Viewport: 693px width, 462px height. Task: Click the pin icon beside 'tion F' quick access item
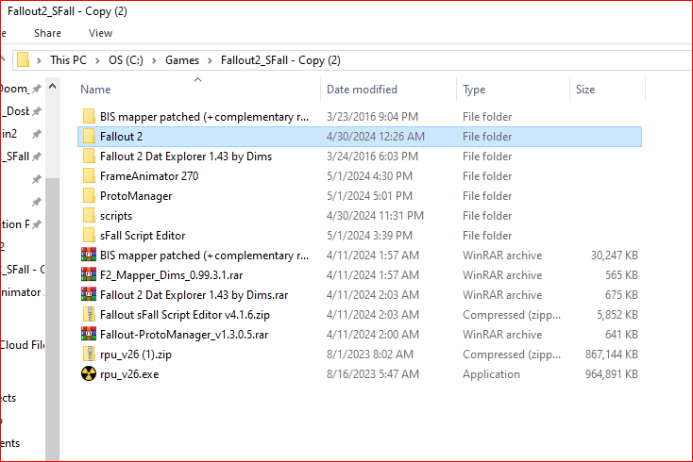tap(37, 224)
